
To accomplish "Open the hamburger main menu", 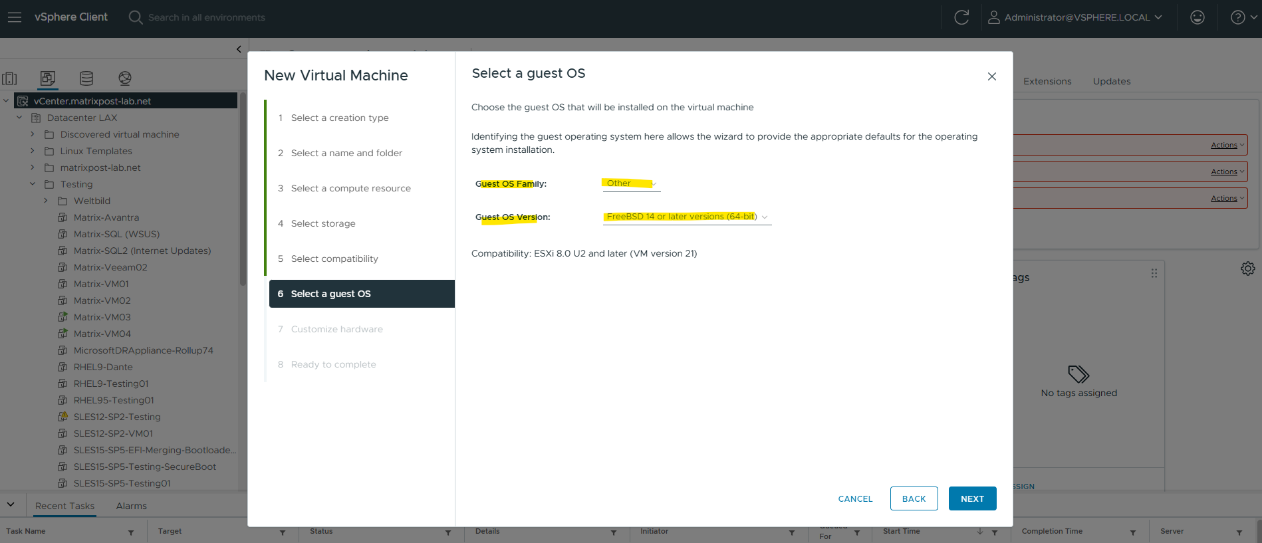I will (x=15, y=17).
